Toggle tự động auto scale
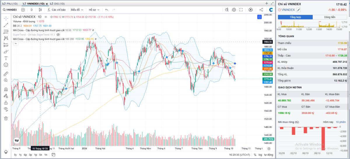The width and height of the screenshot is (350, 159). point(268,155)
